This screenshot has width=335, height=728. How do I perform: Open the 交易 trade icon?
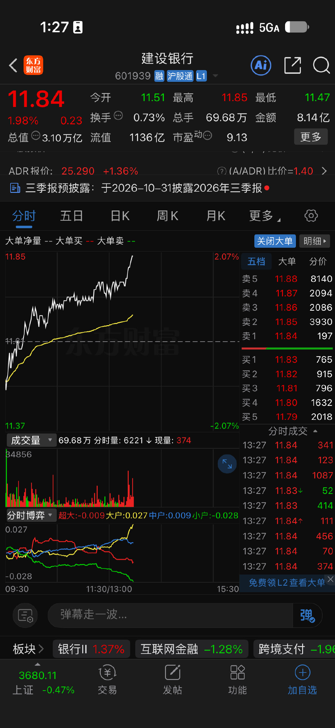click(107, 680)
